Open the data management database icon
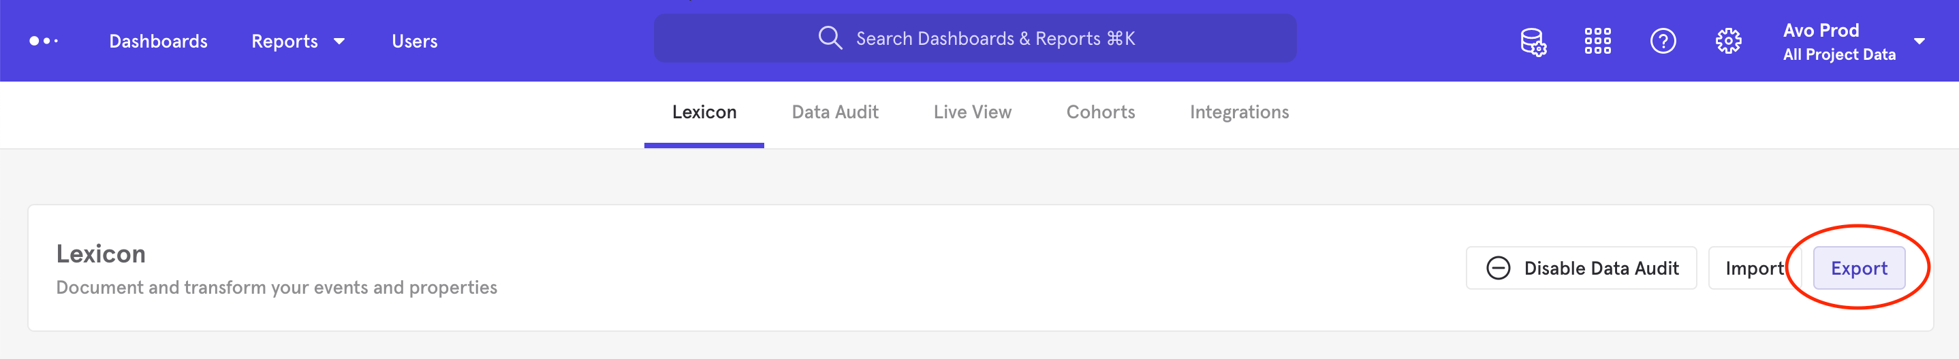1959x359 pixels. tap(1533, 41)
